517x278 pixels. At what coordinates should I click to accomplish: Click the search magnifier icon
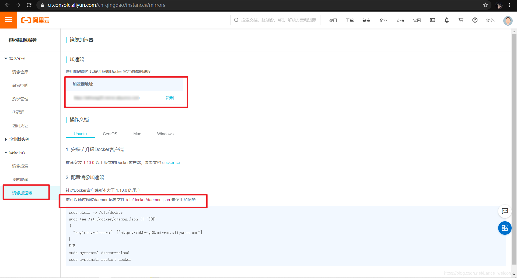236,20
